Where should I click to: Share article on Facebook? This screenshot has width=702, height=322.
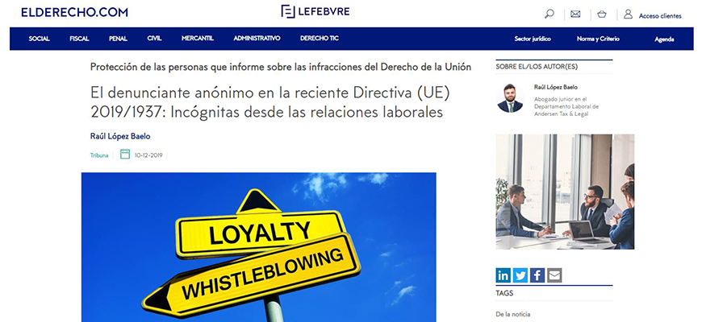pyautogui.click(x=537, y=275)
